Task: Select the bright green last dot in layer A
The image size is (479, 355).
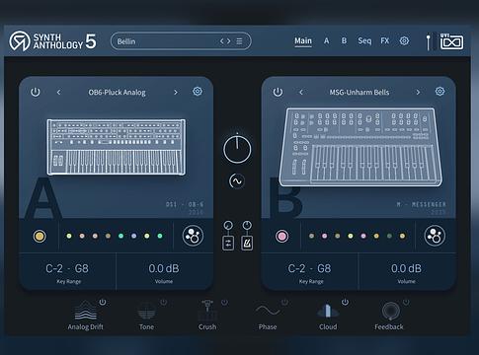Action: click(x=160, y=236)
